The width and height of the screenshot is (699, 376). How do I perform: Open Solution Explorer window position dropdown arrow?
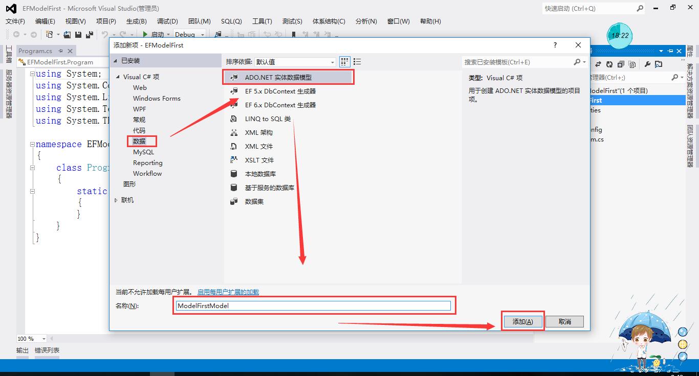[x=661, y=51]
